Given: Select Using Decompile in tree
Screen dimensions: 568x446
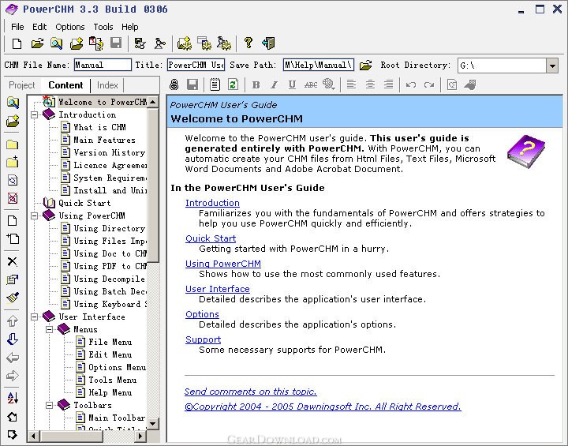Looking at the screenshot, I should pyautogui.click(x=109, y=279).
